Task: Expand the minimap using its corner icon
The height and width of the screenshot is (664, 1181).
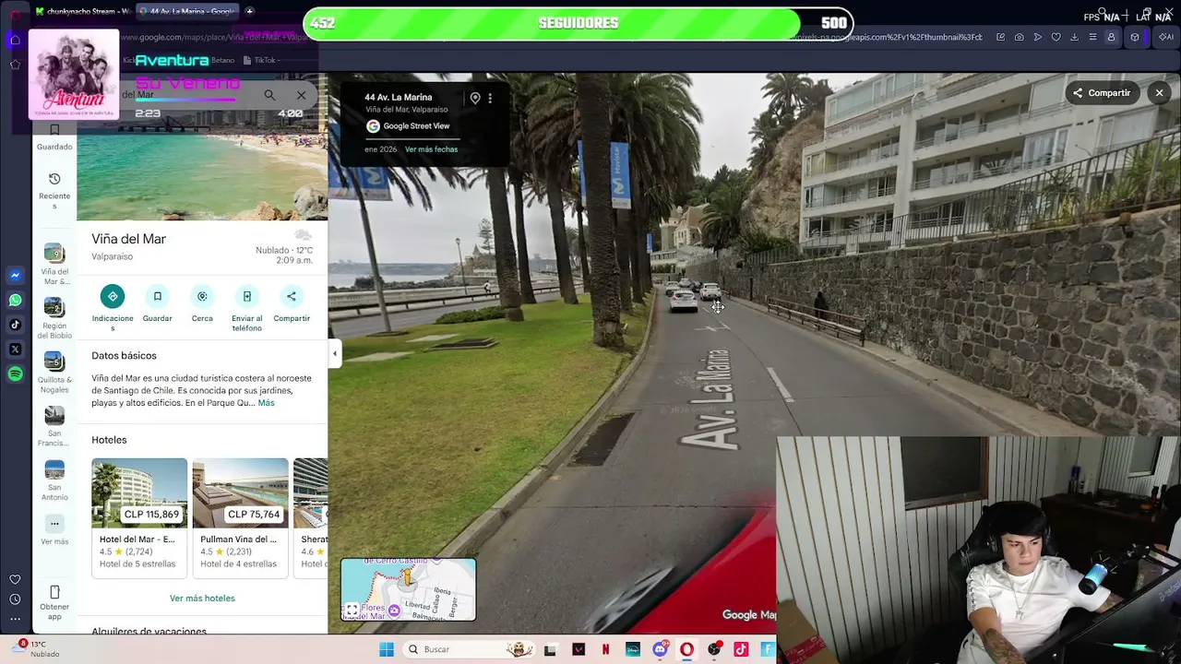Action: (352, 610)
